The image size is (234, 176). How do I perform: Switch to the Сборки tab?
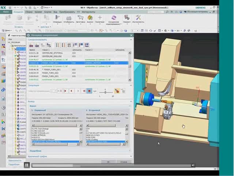29,12
